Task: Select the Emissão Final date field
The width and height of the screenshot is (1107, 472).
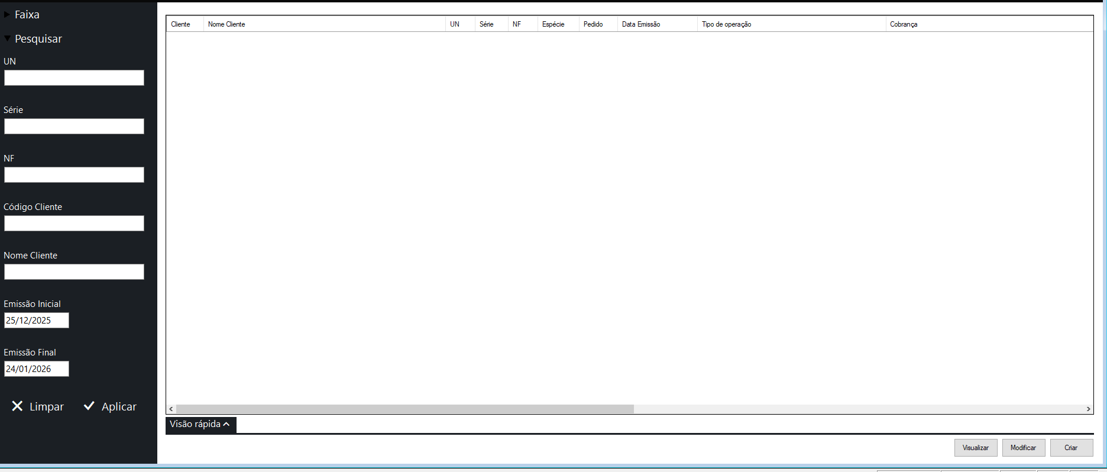Action: click(x=36, y=369)
